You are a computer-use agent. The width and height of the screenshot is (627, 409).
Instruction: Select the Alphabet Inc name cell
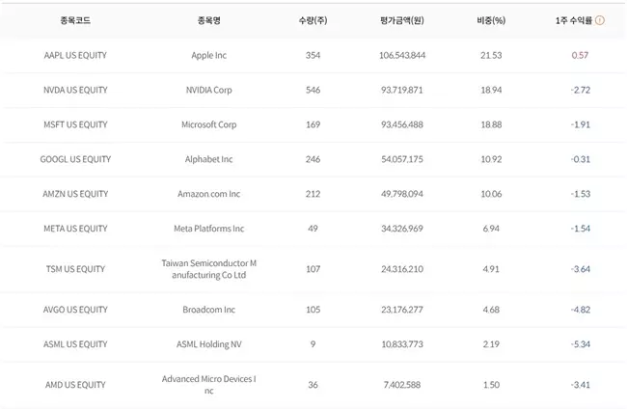208,159
